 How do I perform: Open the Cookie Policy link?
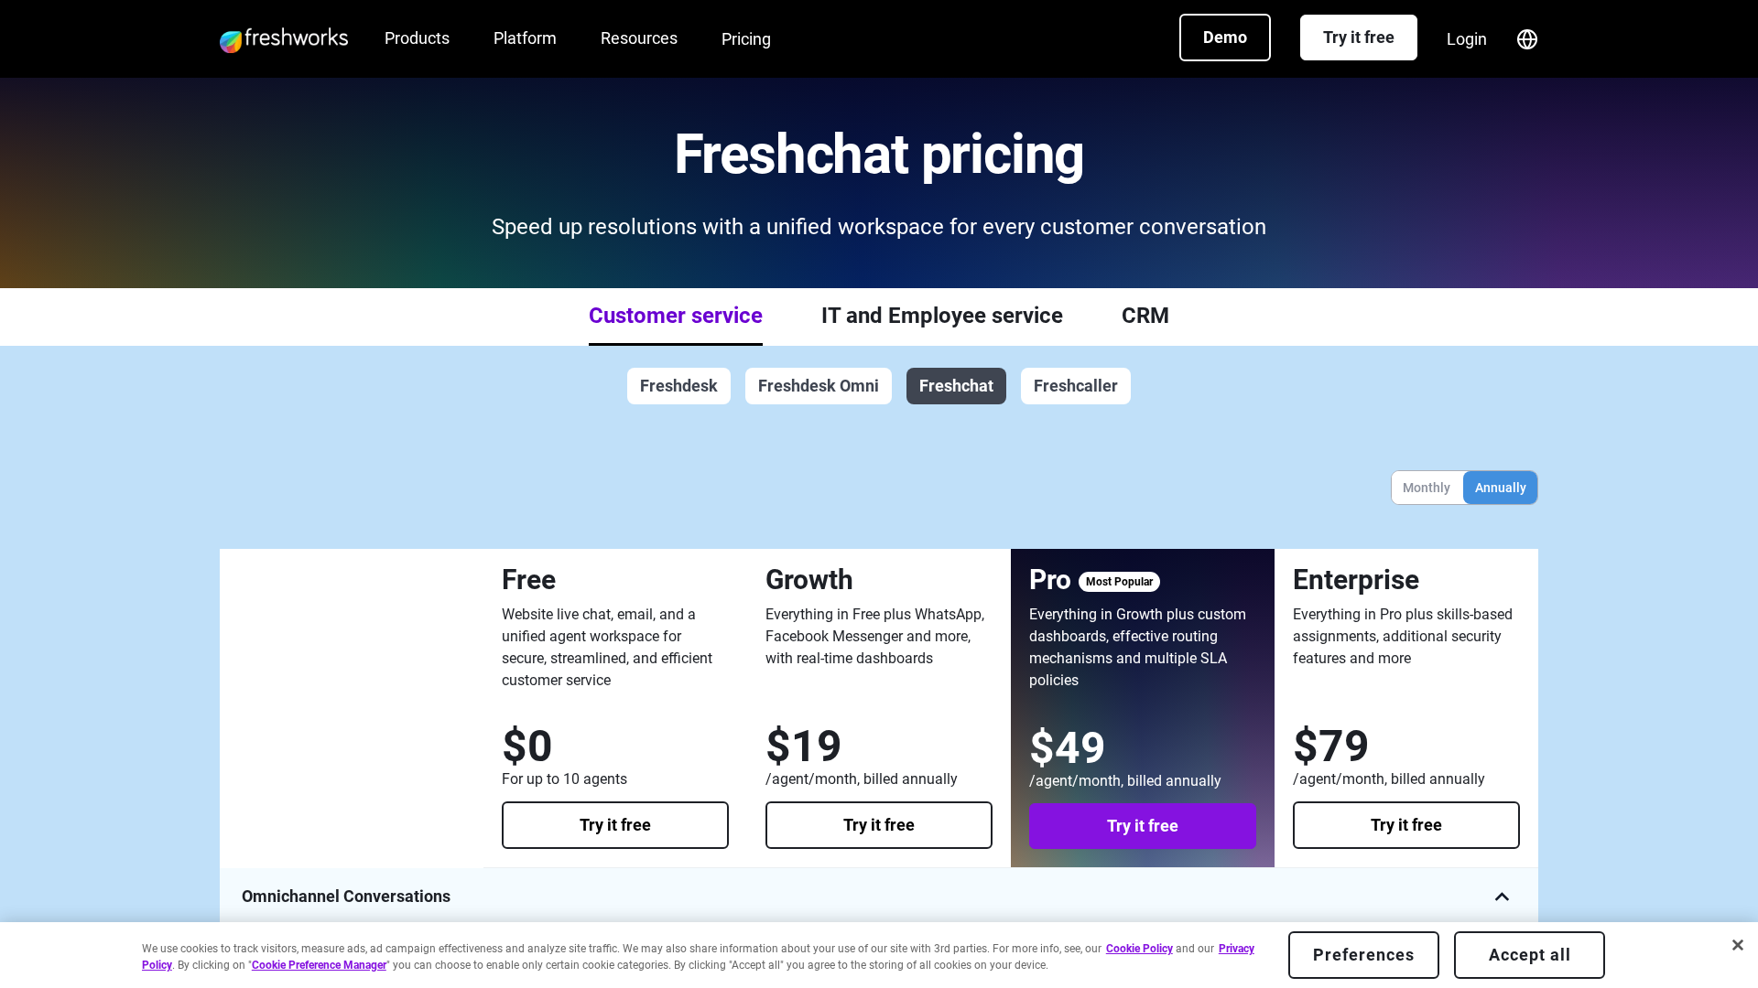(x=1139, y=949)
